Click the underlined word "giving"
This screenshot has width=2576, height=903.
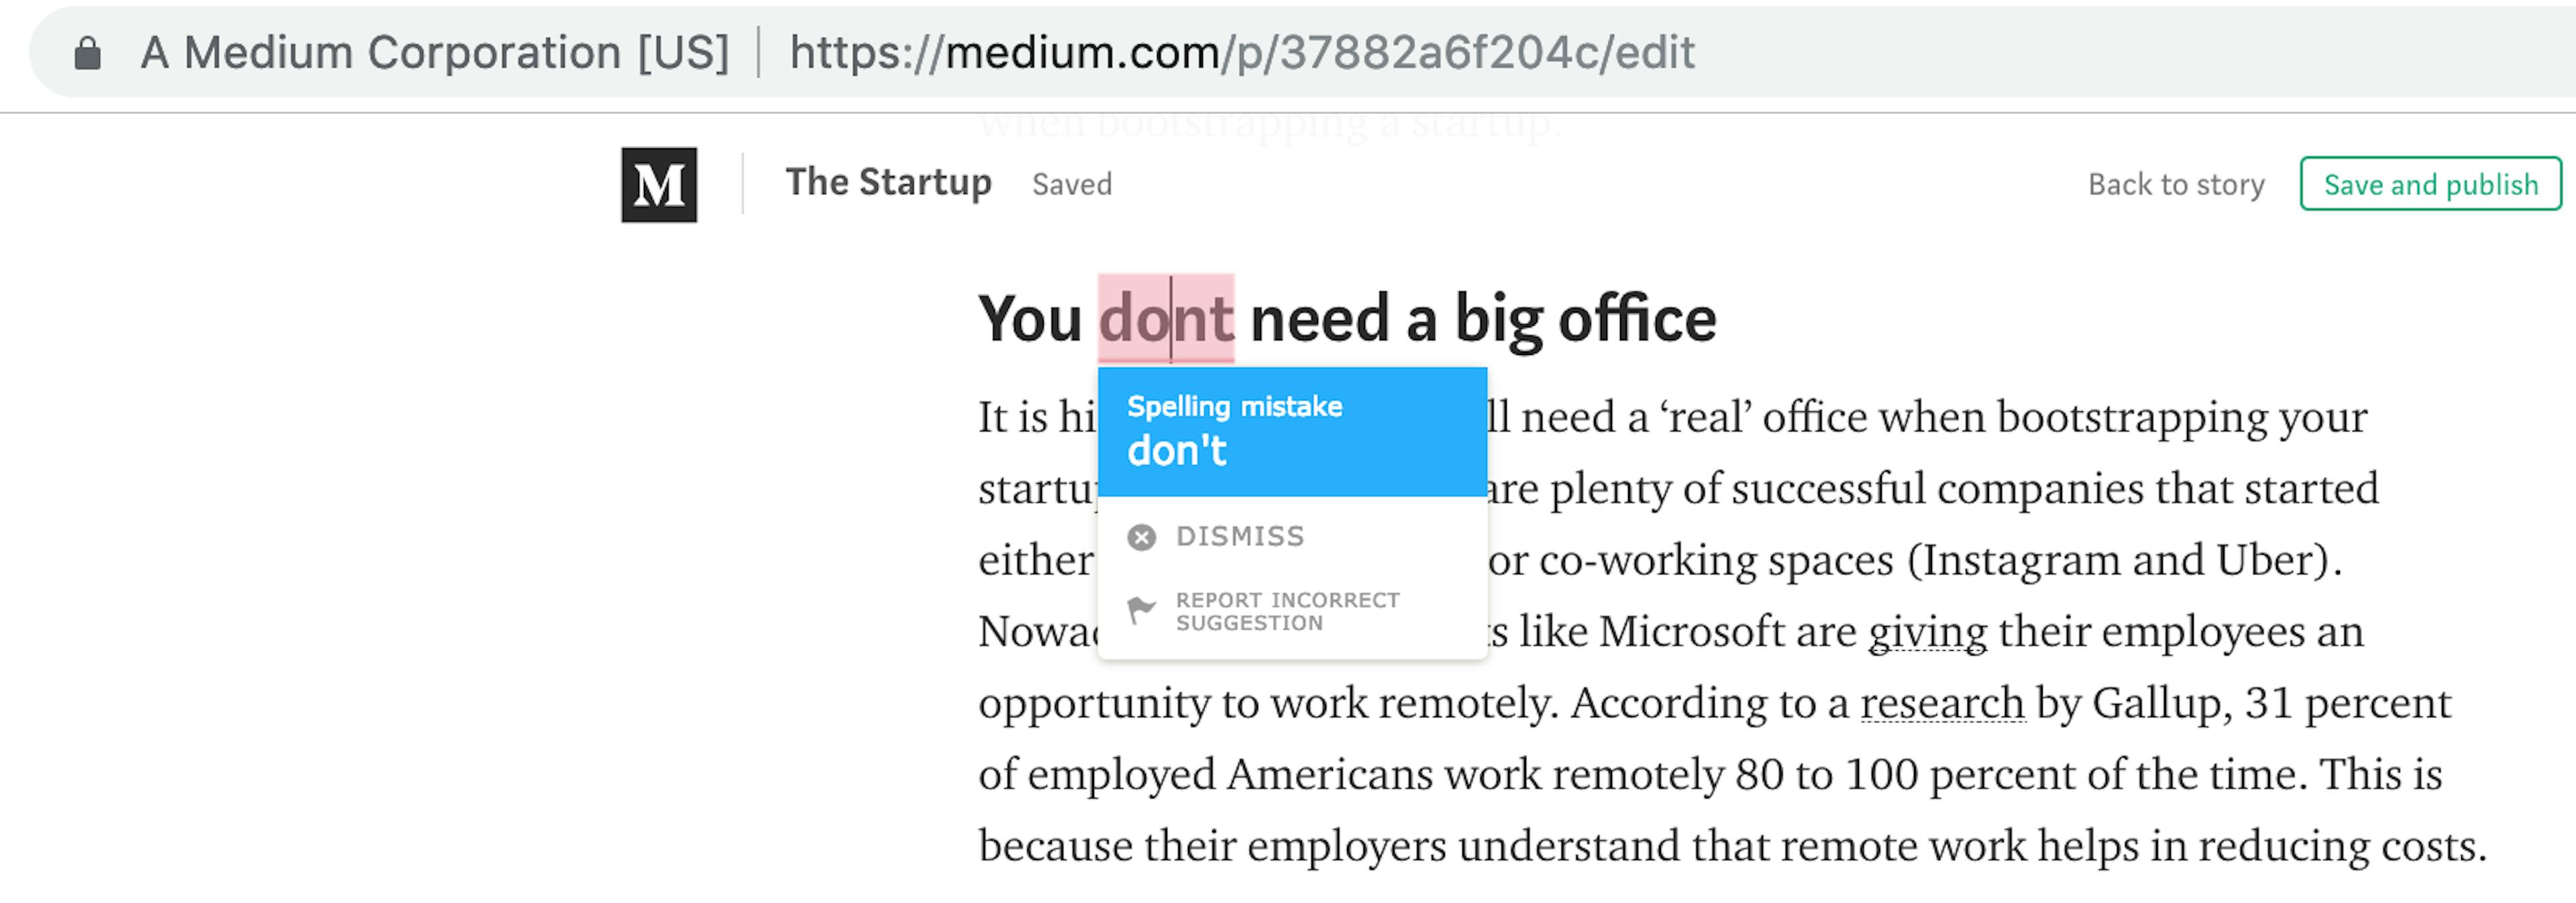point(1927,632)
